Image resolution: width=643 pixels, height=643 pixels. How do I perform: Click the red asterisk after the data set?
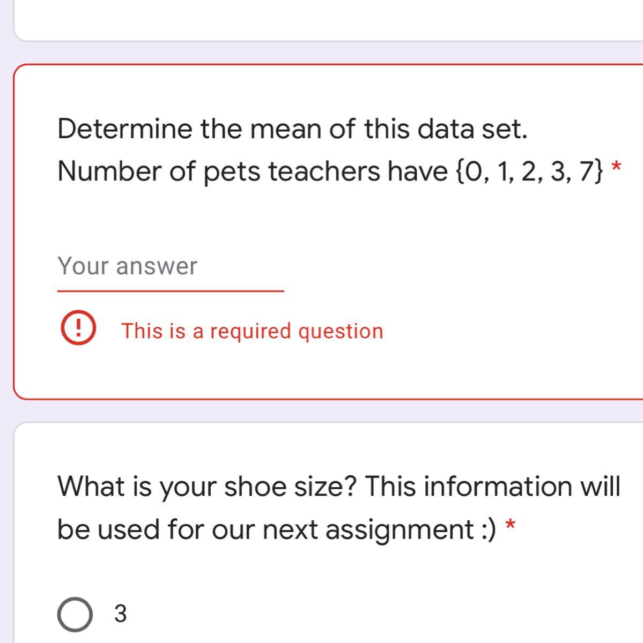click(616, 168)
